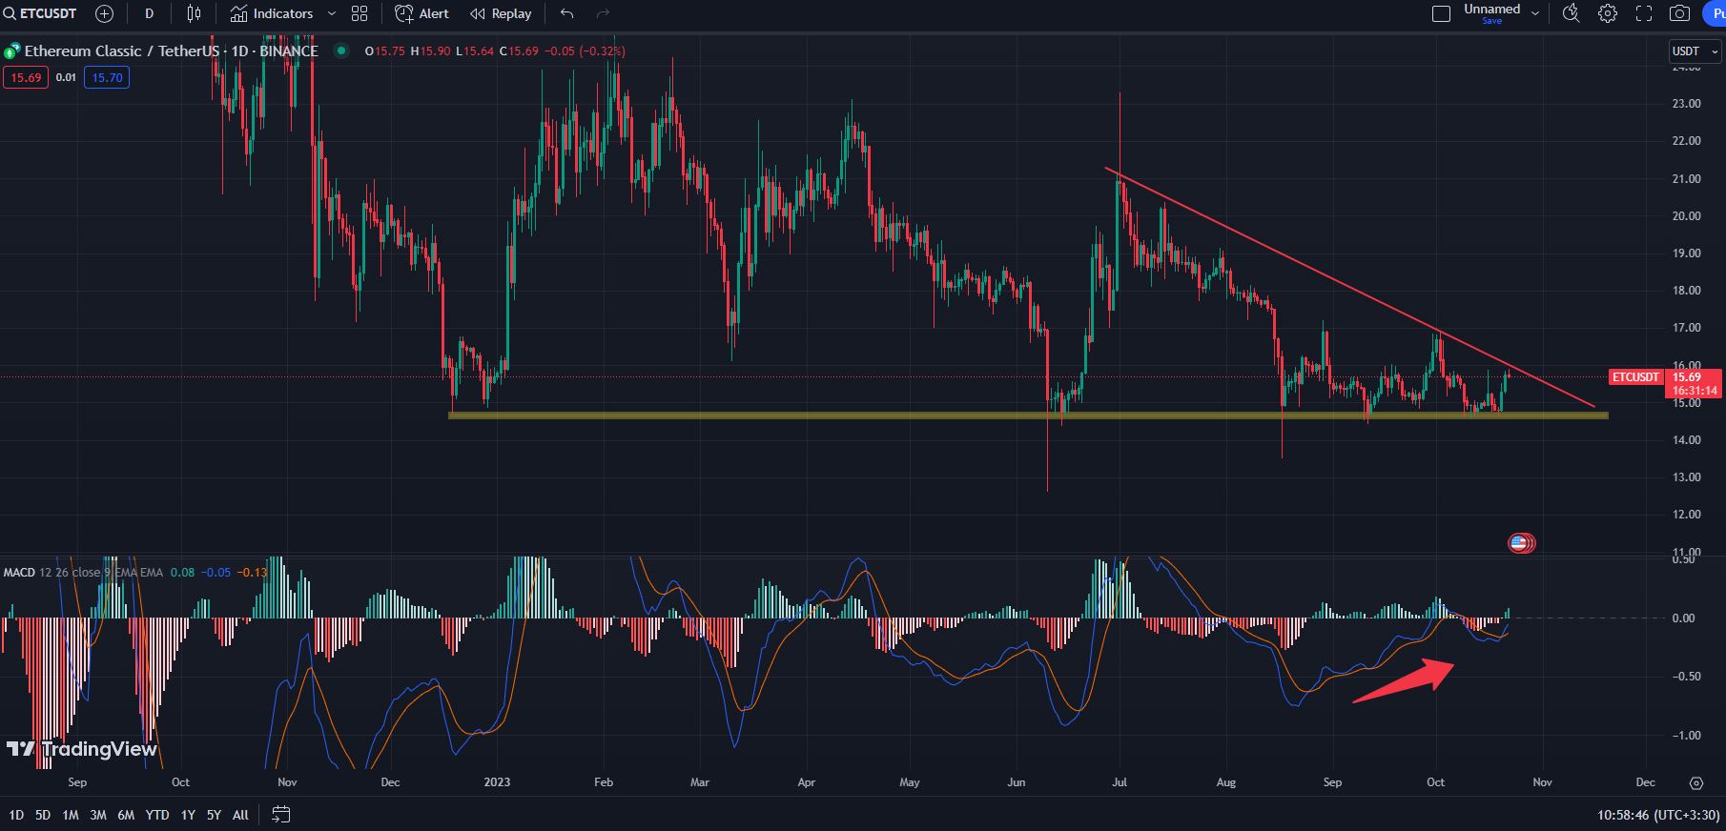Redo the last undone action
1726x831 pixels.
(603, 13)
